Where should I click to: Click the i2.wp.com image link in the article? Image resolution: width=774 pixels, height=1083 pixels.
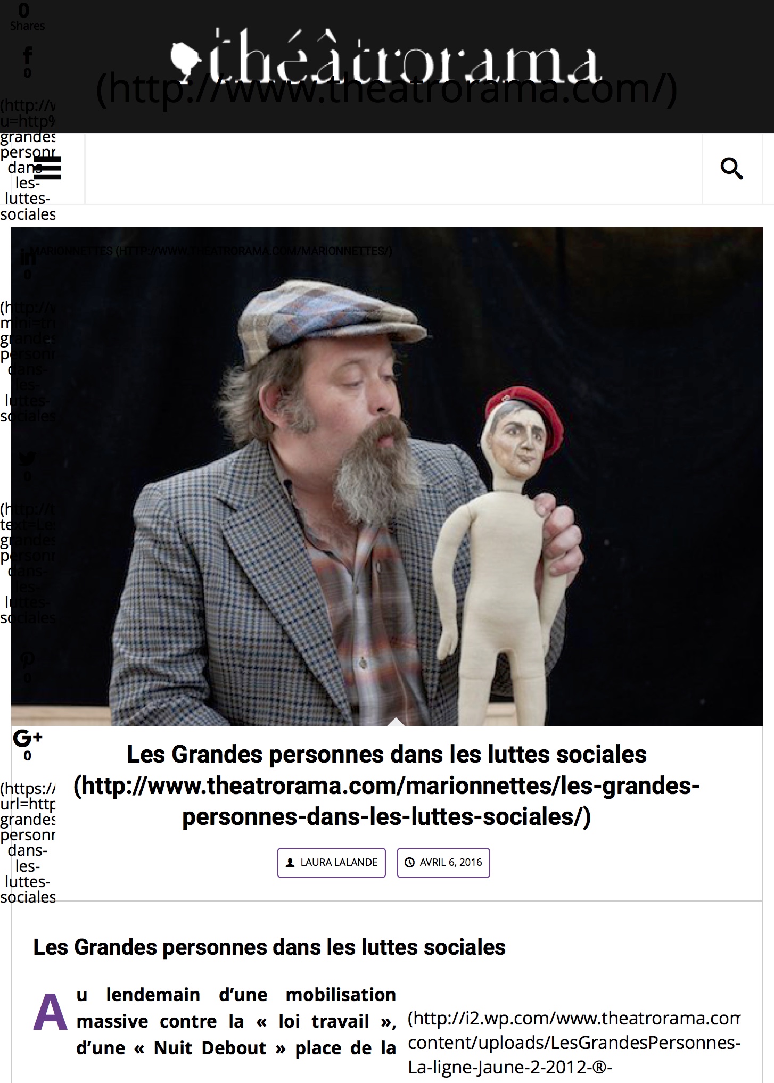574,1043
